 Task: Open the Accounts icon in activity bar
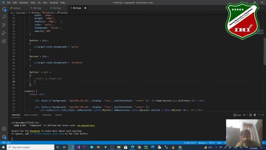coord(4,129)
